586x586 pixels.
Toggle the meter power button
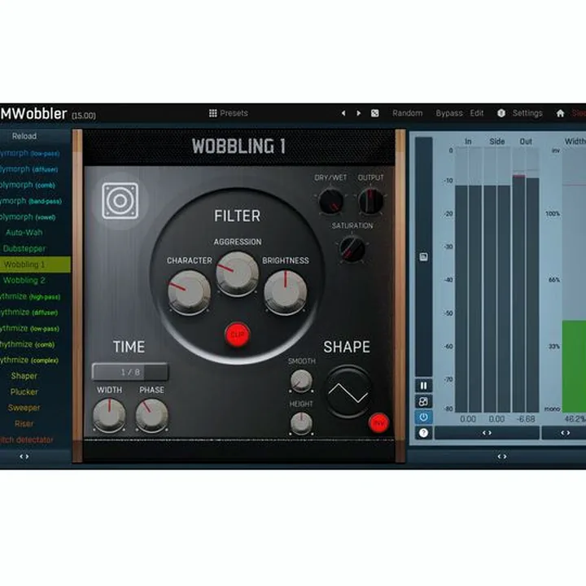click(x=423, y=417)
